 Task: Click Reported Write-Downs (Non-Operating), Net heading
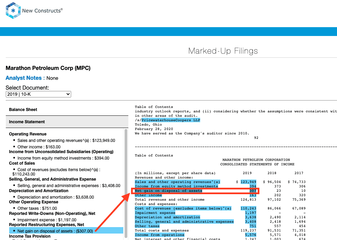(x=52, y=214)
